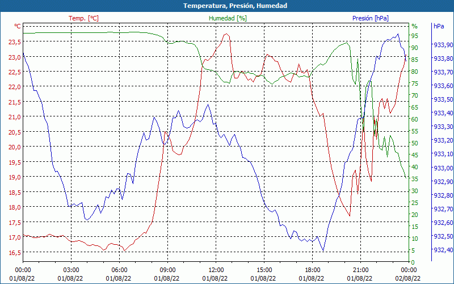Click pressure axis value '932,50'

[x=443, y=236]
